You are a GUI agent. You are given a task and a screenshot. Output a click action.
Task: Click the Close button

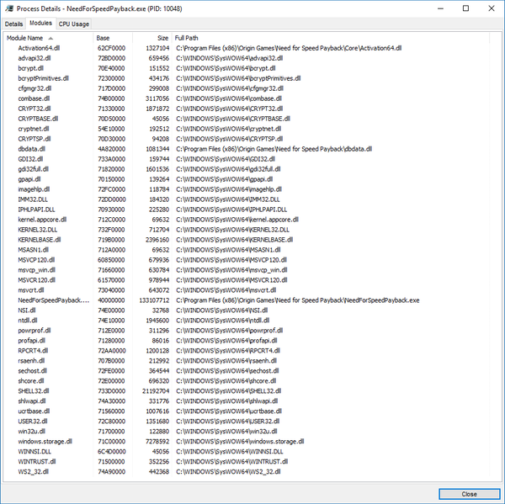[469, 494]
